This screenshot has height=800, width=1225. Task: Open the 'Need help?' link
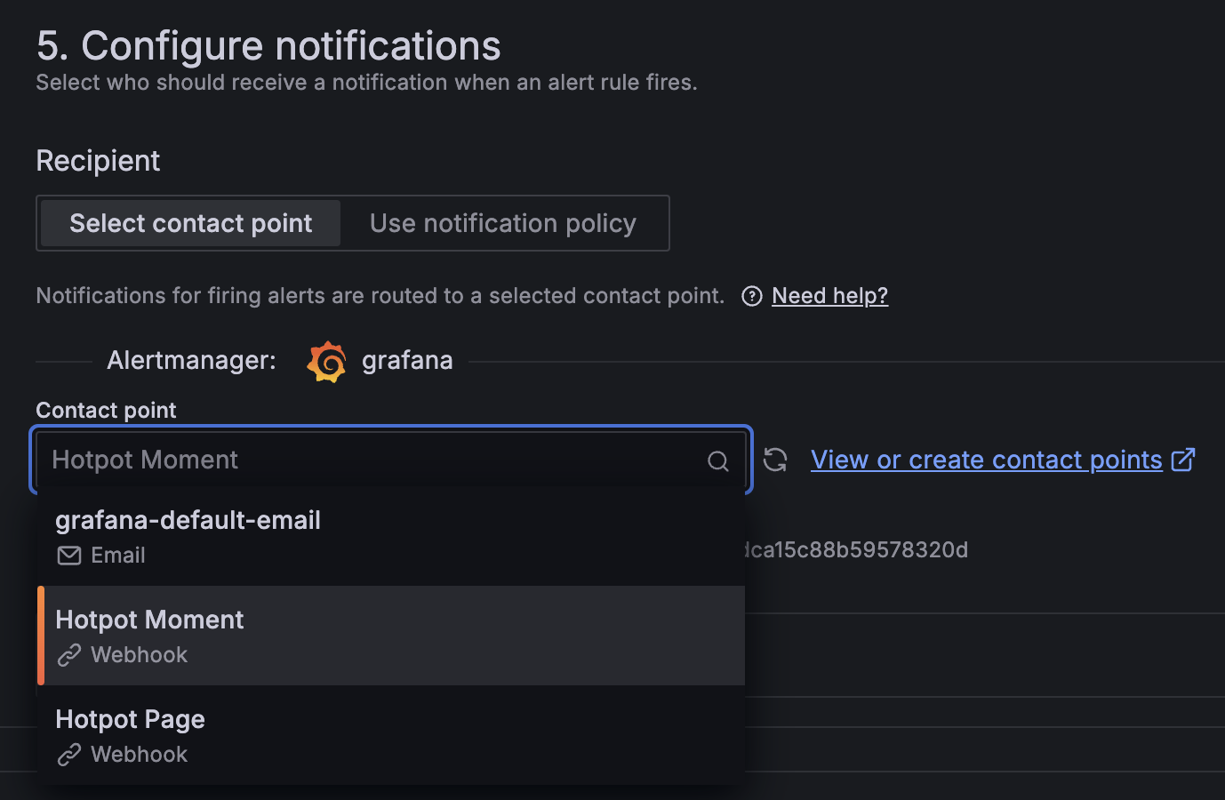(829, 296)
